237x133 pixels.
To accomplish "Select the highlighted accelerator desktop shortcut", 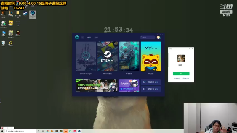I will [33, 14].
